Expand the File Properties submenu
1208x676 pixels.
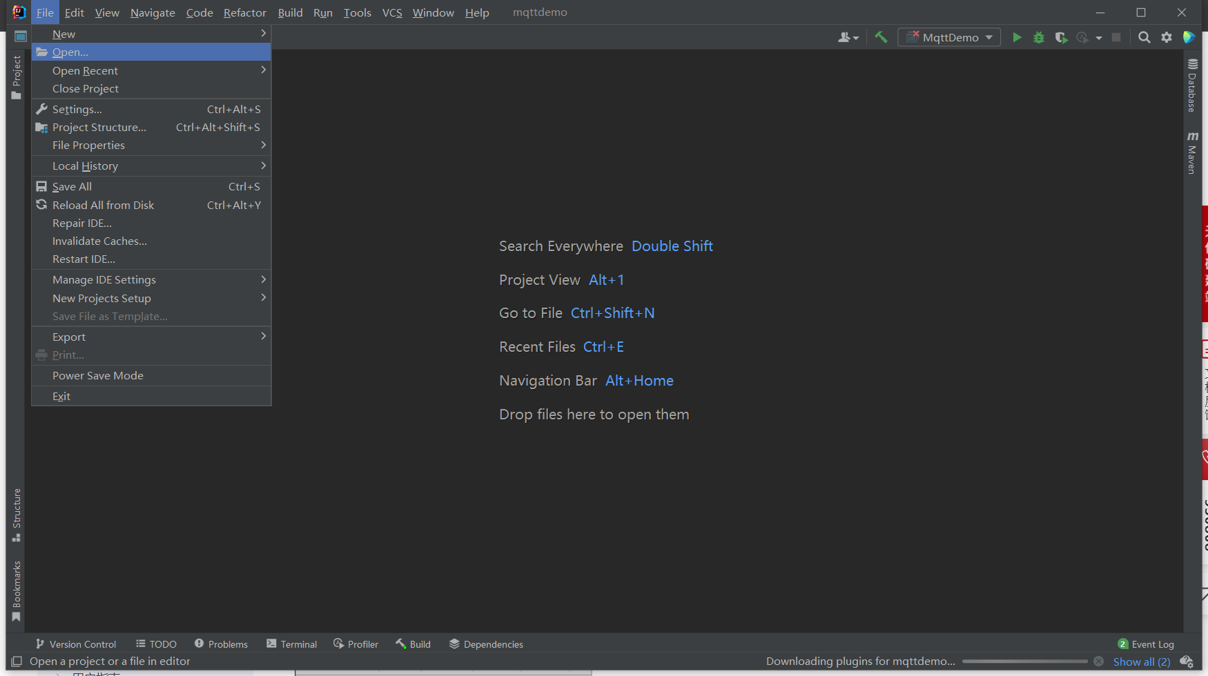tap(151, 146)
